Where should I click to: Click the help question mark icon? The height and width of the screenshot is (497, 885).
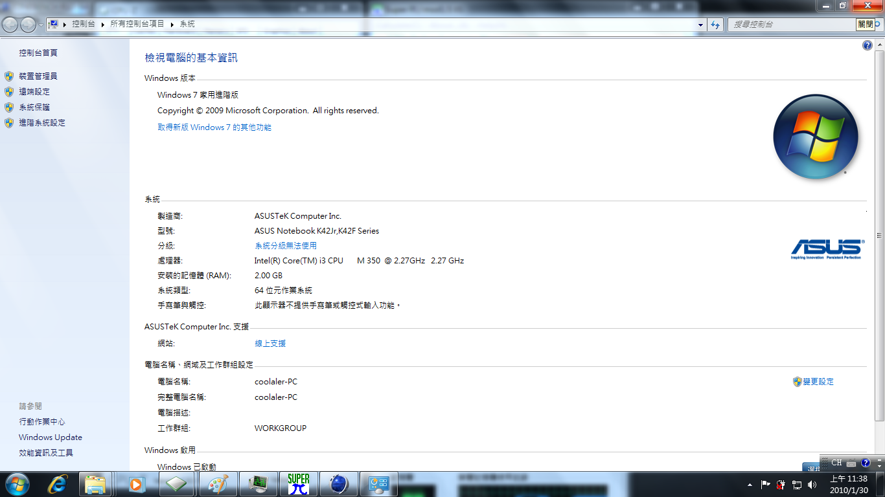click(868, 45)
